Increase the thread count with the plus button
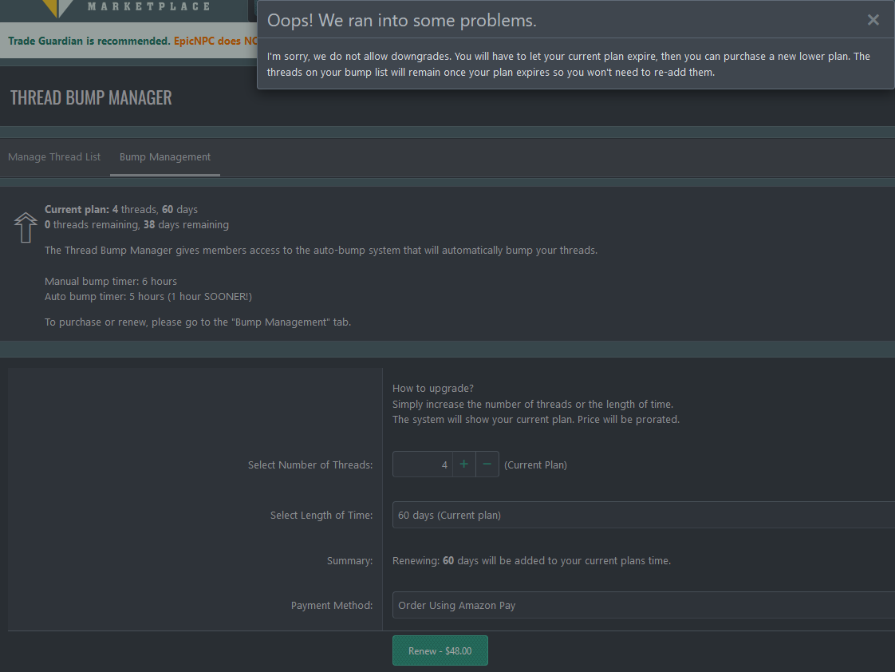 [464, 464]
